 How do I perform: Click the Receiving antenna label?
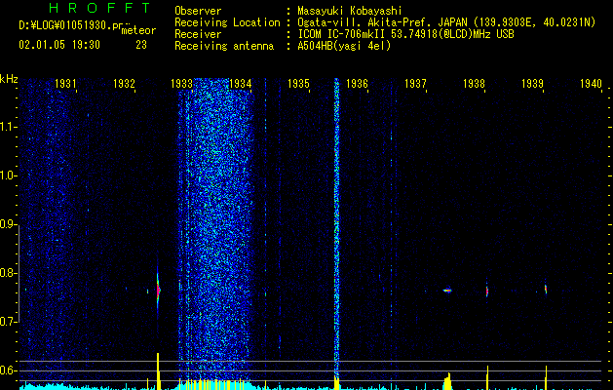point(224,46)
